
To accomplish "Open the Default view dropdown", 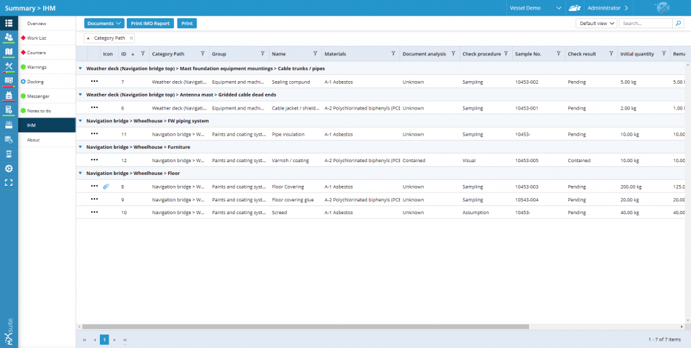I will coord(596,23).
